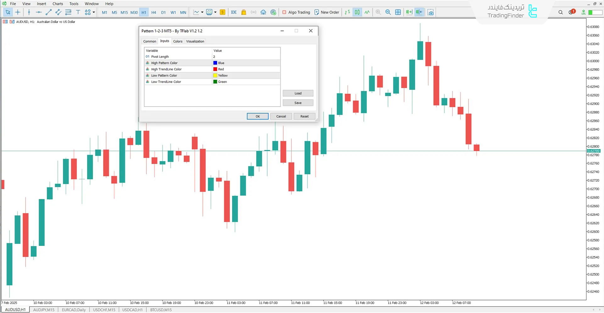
Task: Open the shapes objects dropdown arrow
Action: coord(93,12)
